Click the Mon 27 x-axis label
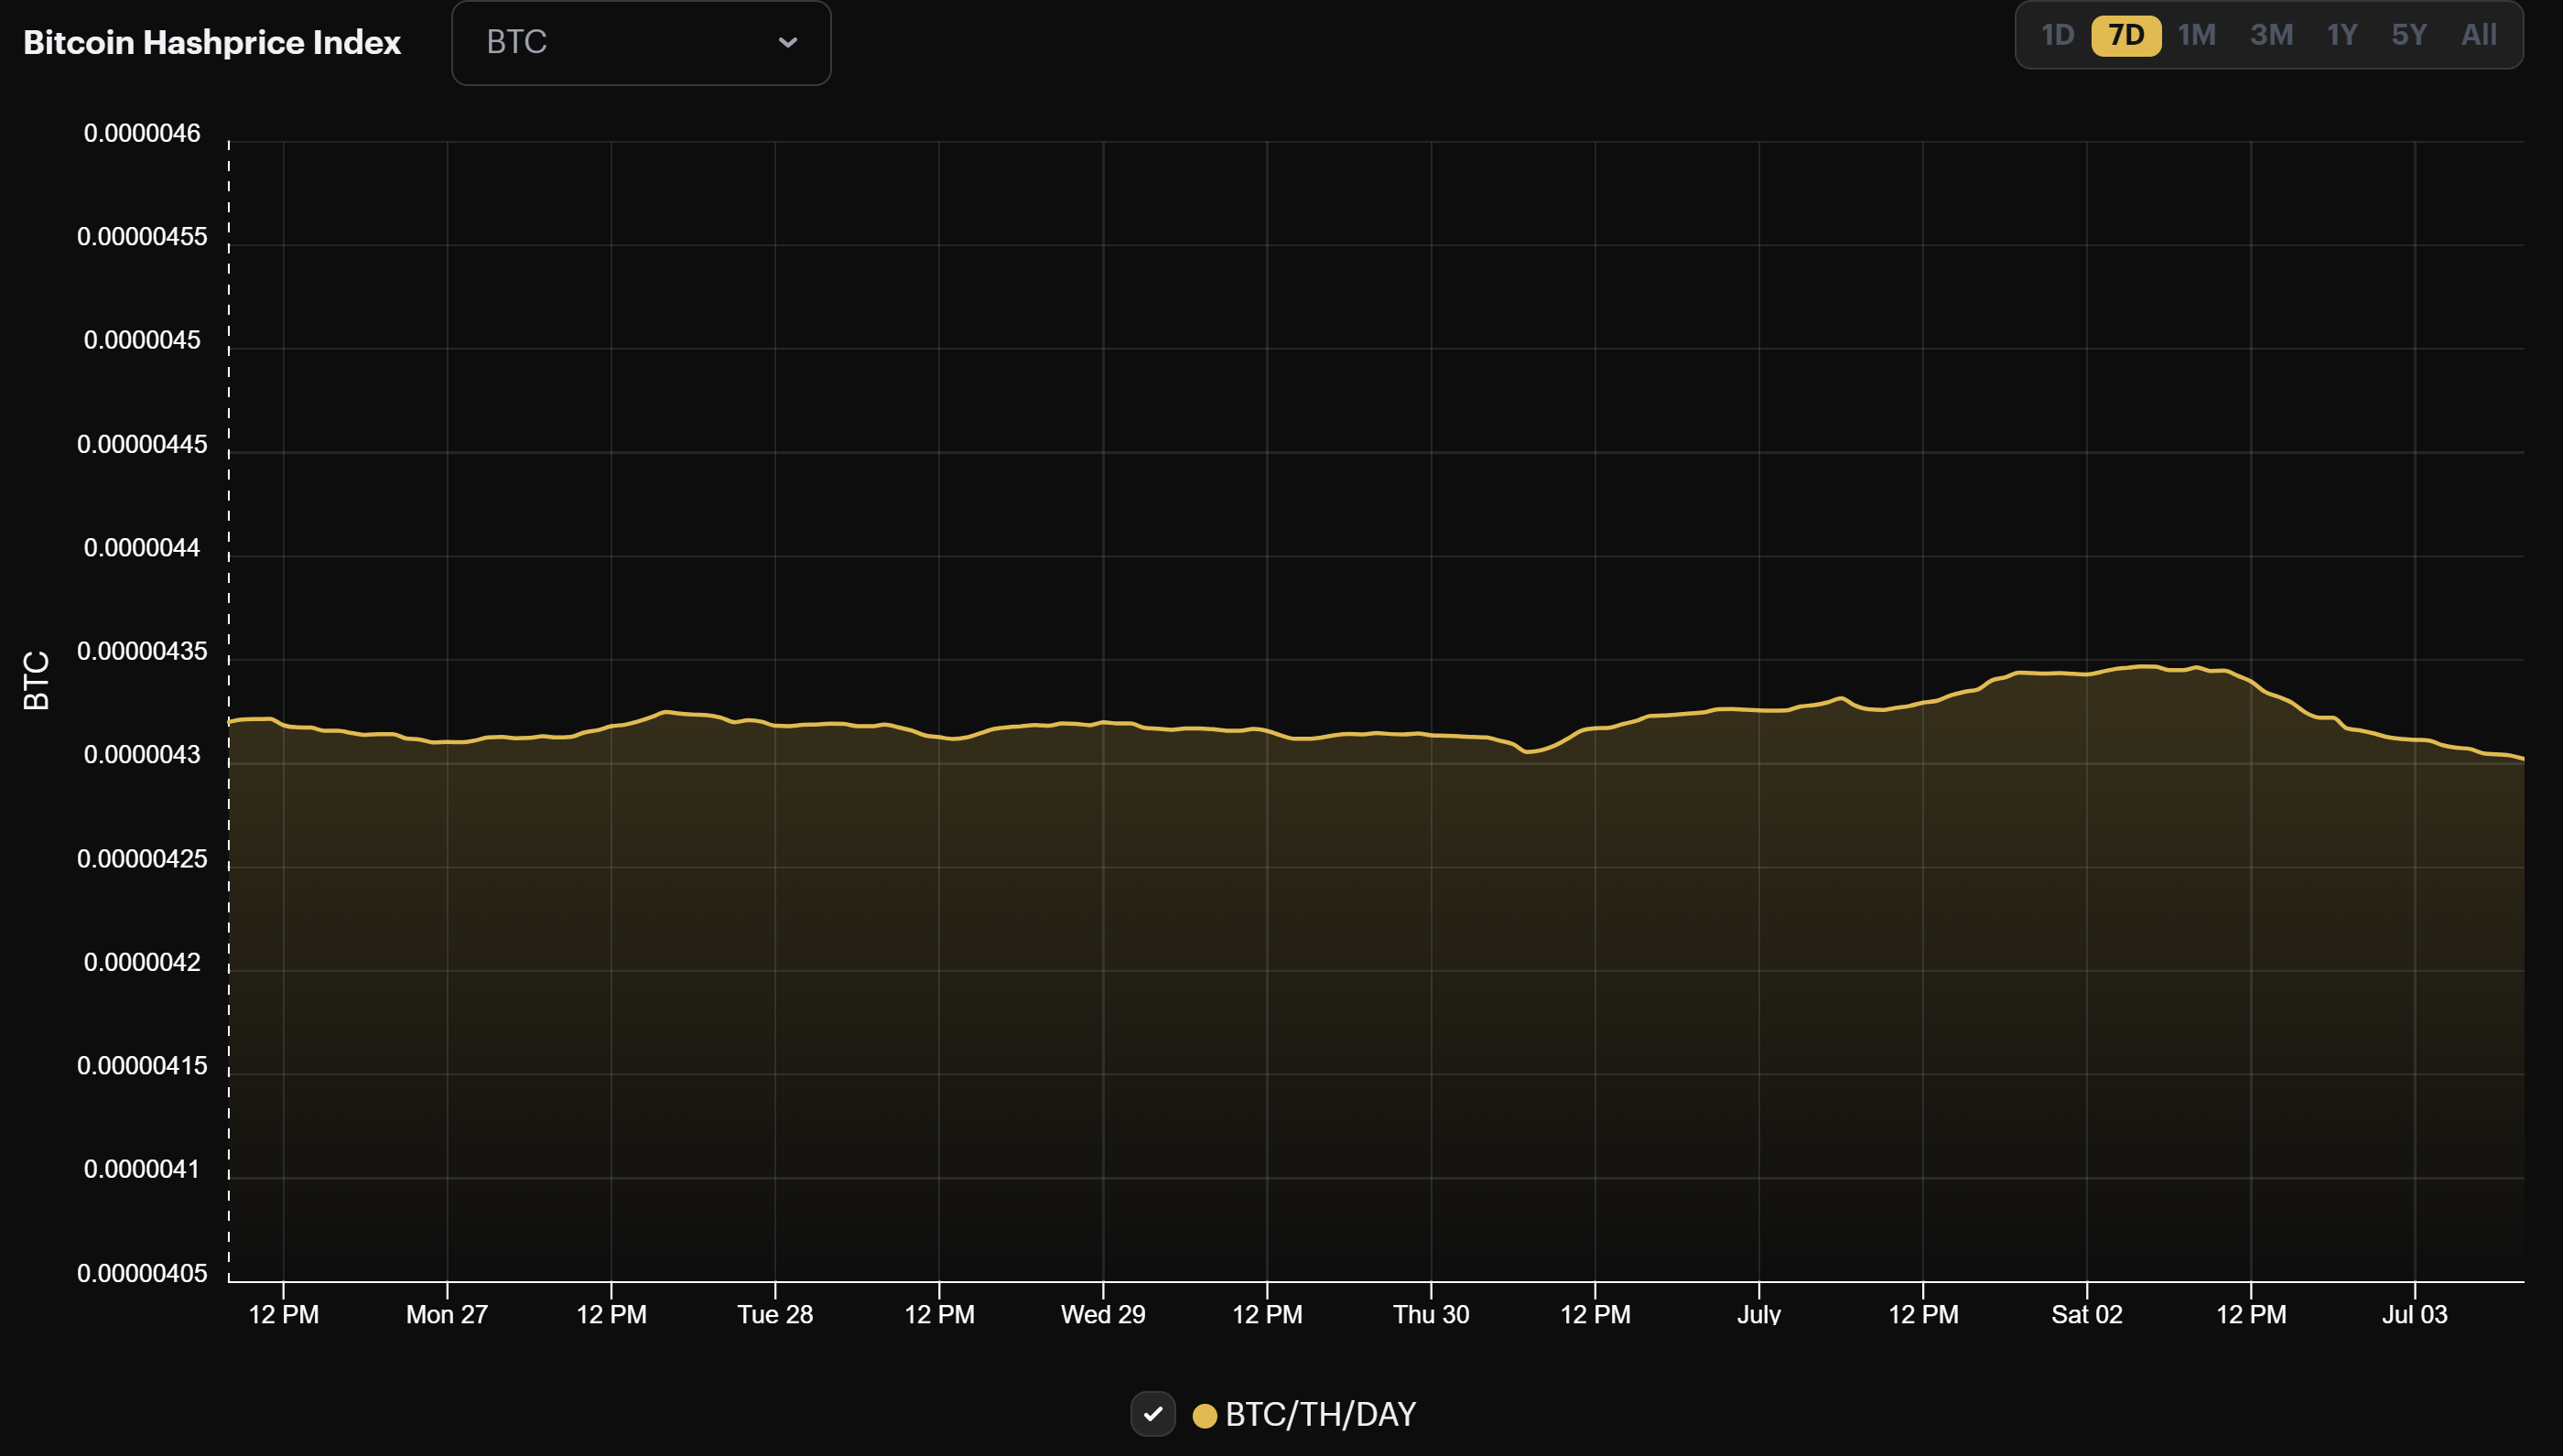The height and width of the screenshot is (1456, 2563). (x=447, y=1314)
